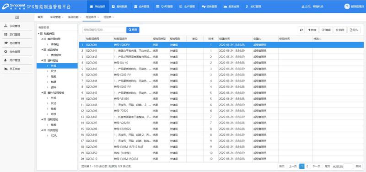Screen dimensions: 366x172
Task: Select 包装 in the tree
Action: tap(54, 82)
